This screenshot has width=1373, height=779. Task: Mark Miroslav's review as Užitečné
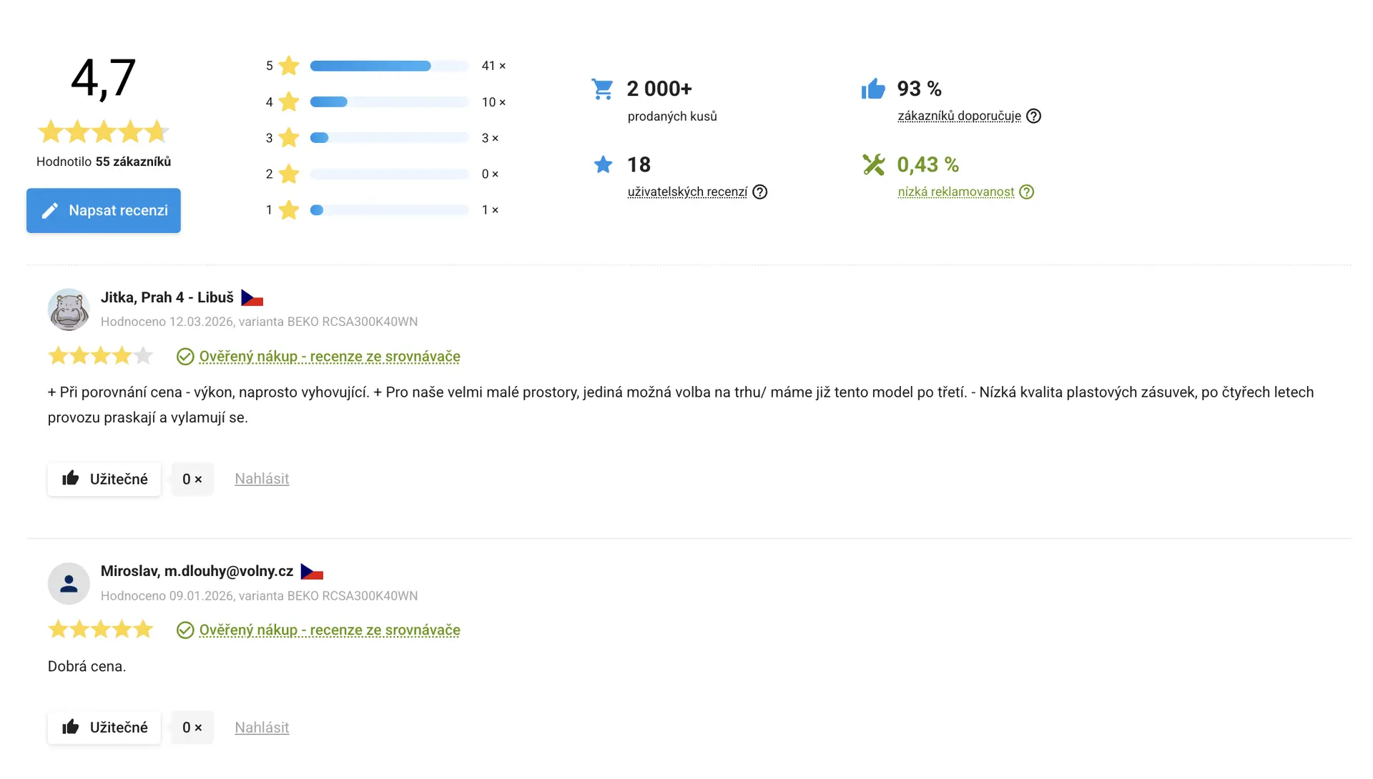click(x=104, y=728)
